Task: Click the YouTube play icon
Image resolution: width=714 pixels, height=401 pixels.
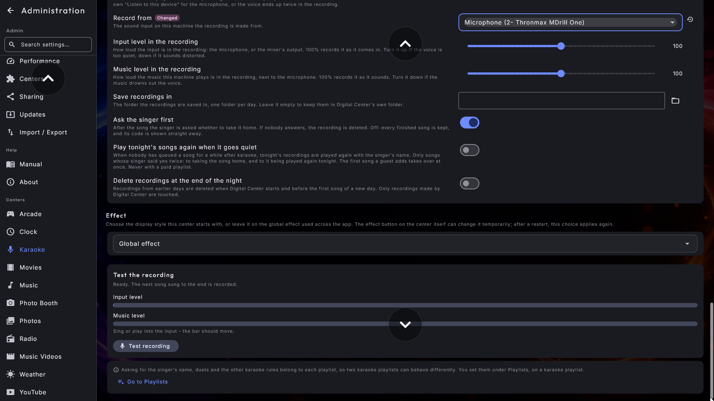Action: [x=10, y=392]
